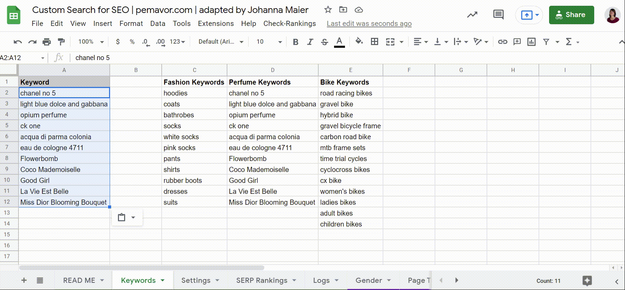Open the Format menu
Image resolution: width=625 pixels, height=290 pixels.
[131, 24]
